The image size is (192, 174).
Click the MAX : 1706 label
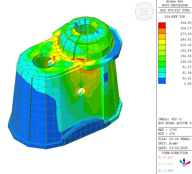pos(167,130)
